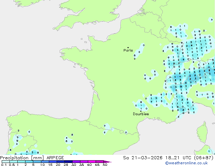
Task: Click the 30 value on the legend scale
Action: click(x=73, y=165)
